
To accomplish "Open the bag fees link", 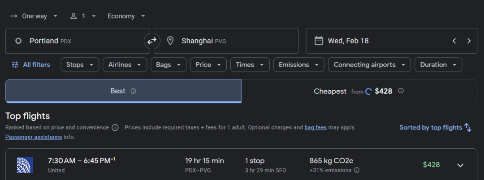I will tap(315, 128).
